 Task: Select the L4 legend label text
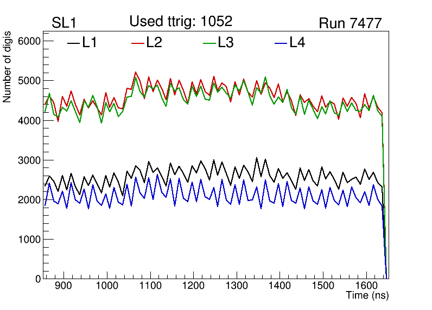coord(297,42)
